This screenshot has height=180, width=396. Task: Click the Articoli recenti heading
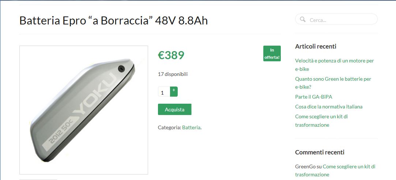(x=316, y=46)
